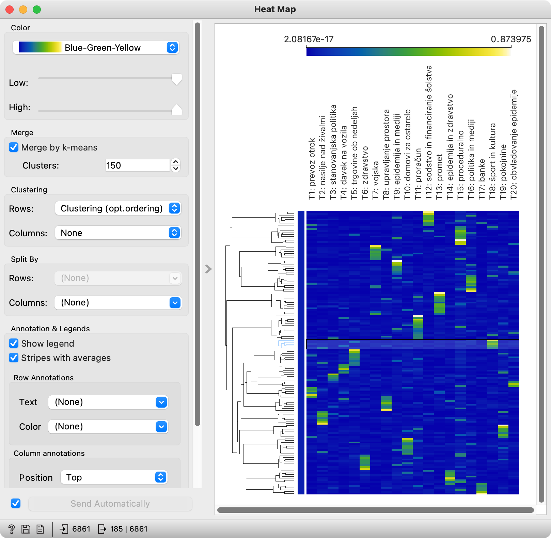Click the input data 6861 icon
551x538 pixels.
64,529
